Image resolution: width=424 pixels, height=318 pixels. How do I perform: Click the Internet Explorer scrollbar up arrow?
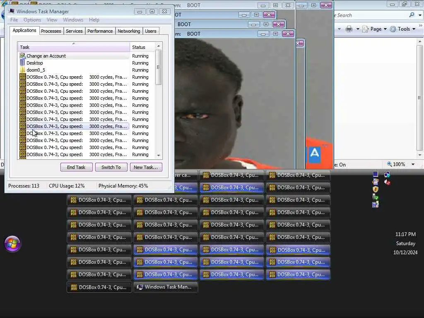click(x=419, y=41)
